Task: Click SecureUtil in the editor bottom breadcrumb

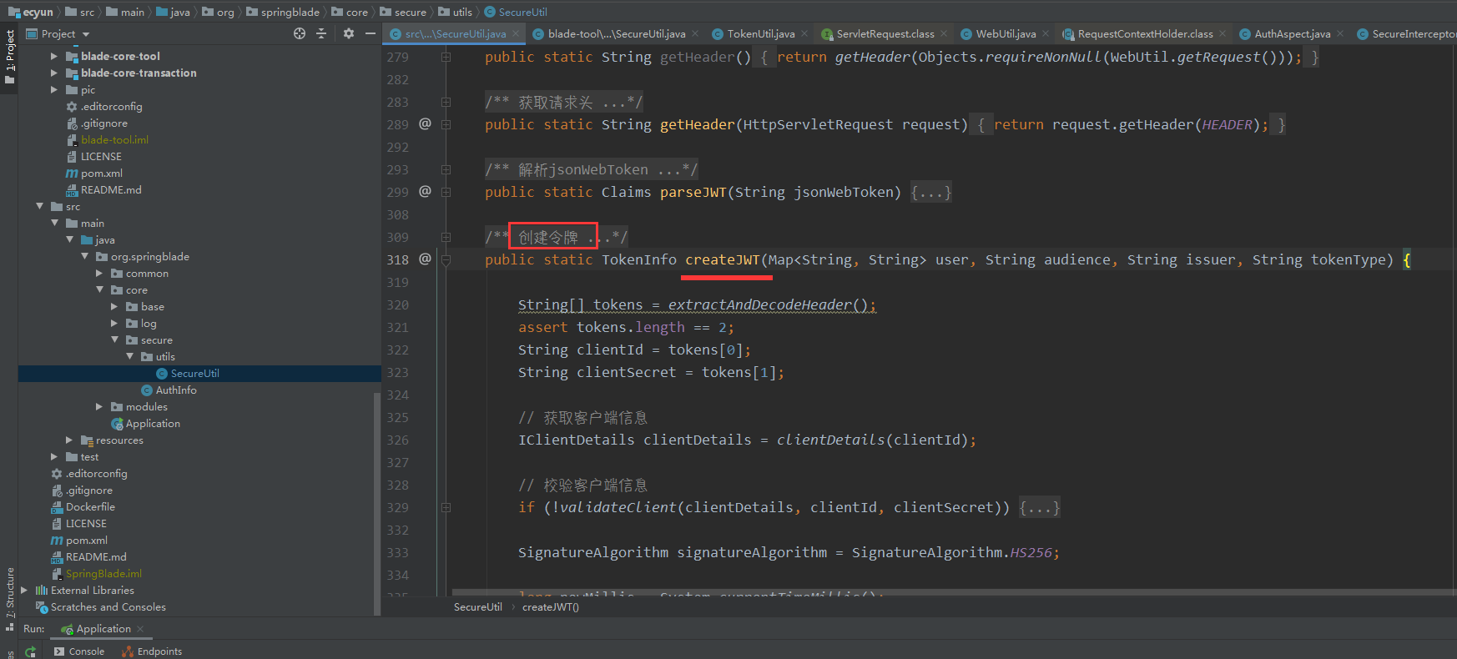Action: pos(478,607)
